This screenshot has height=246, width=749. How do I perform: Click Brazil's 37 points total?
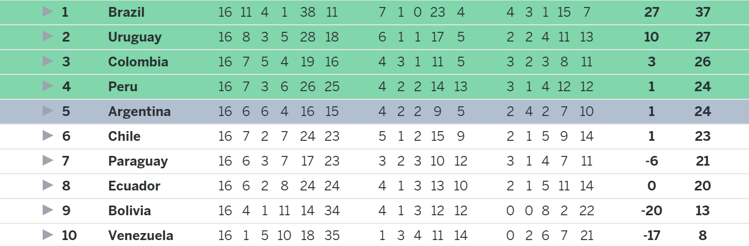pos(703,12)
